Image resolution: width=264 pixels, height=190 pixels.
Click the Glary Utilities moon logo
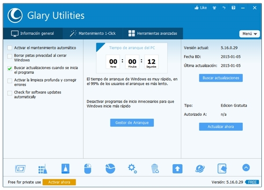15,15
